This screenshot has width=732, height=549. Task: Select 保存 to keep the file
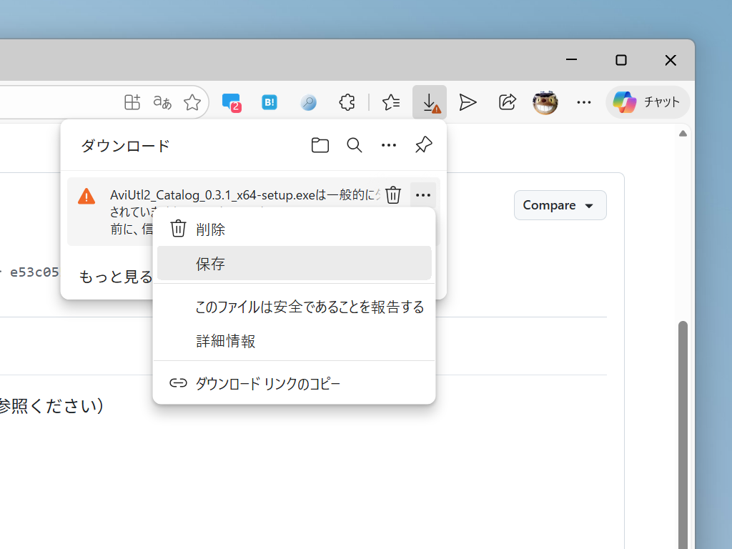tap(294, 263)
